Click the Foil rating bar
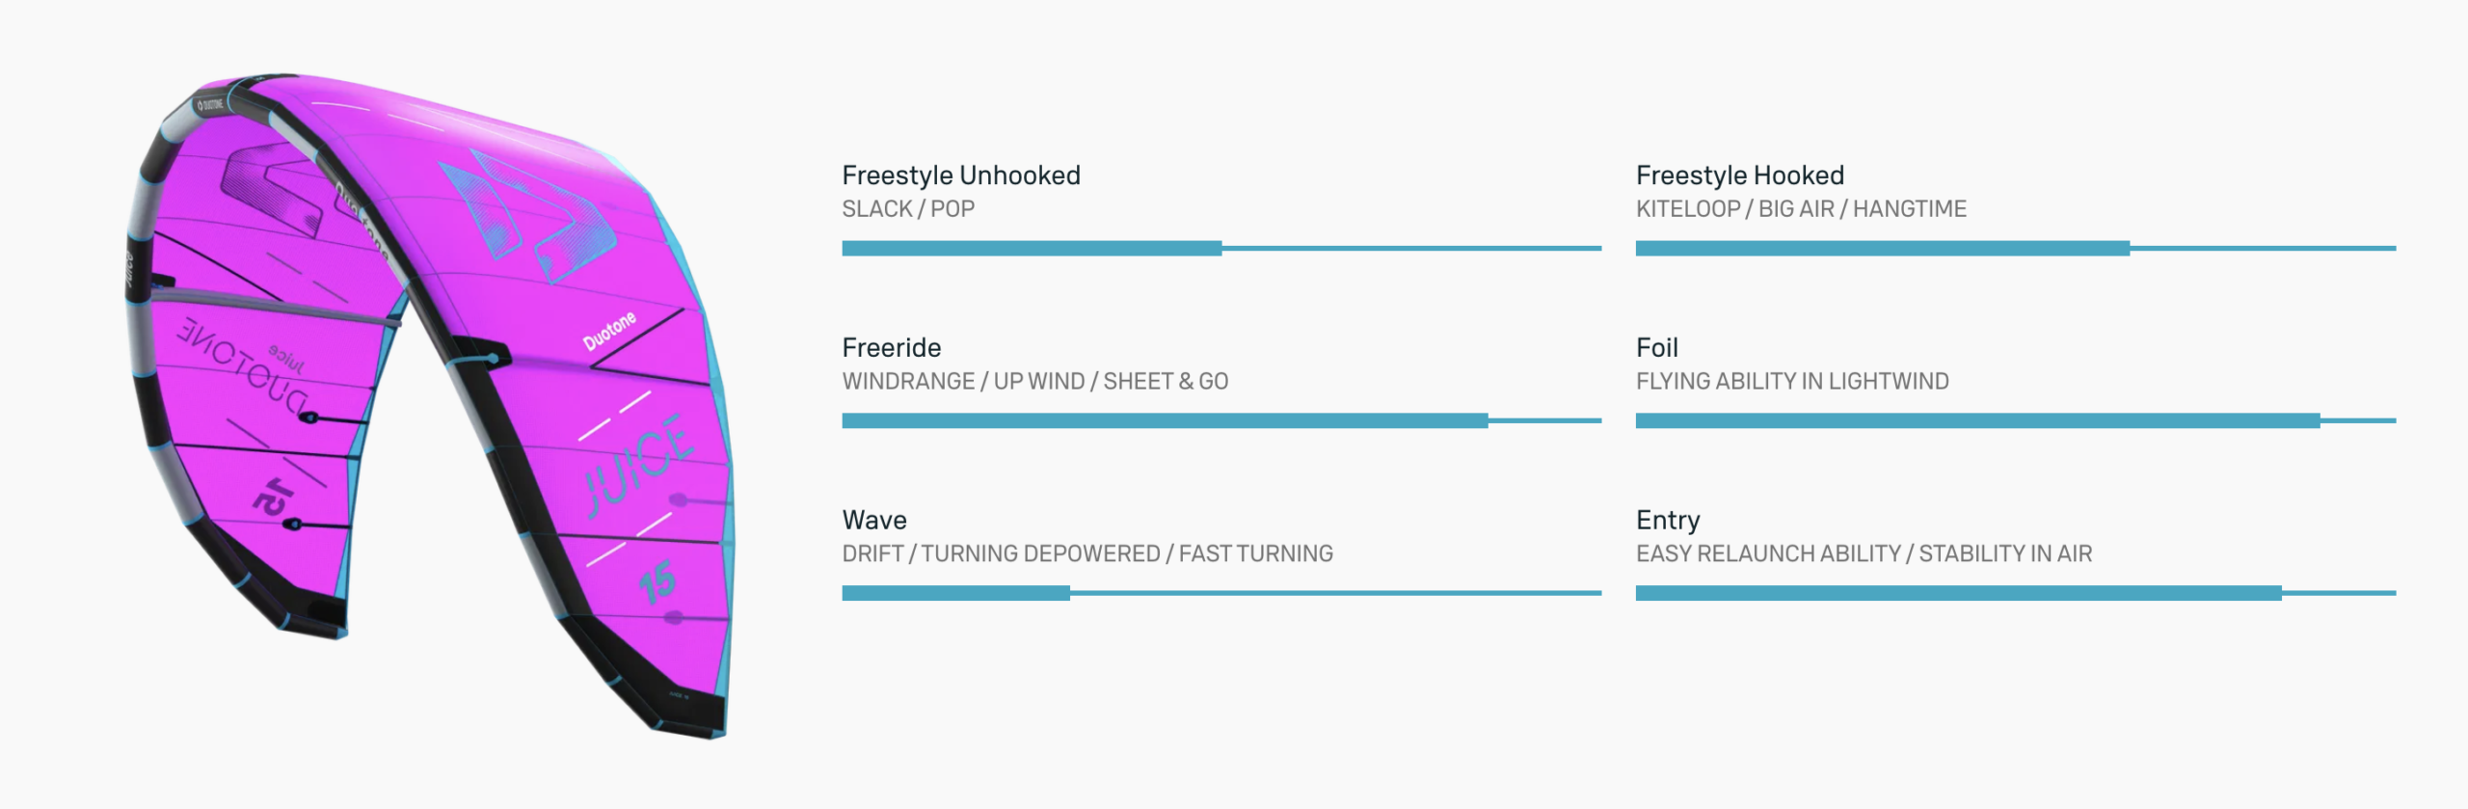 point(2015,421)
